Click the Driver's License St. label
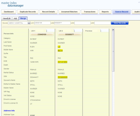The image size is (140, 116). 11,103
